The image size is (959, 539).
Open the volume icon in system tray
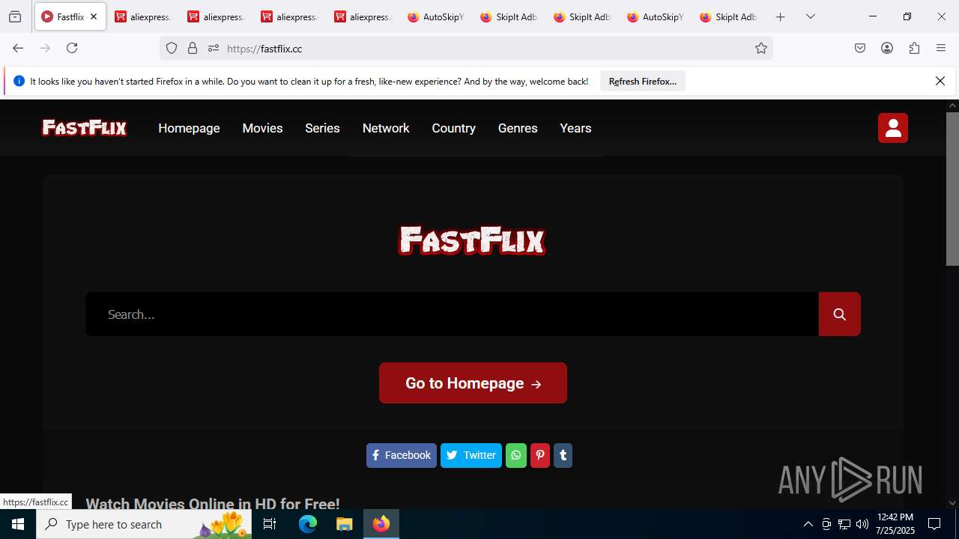click(x=862, y=524)
